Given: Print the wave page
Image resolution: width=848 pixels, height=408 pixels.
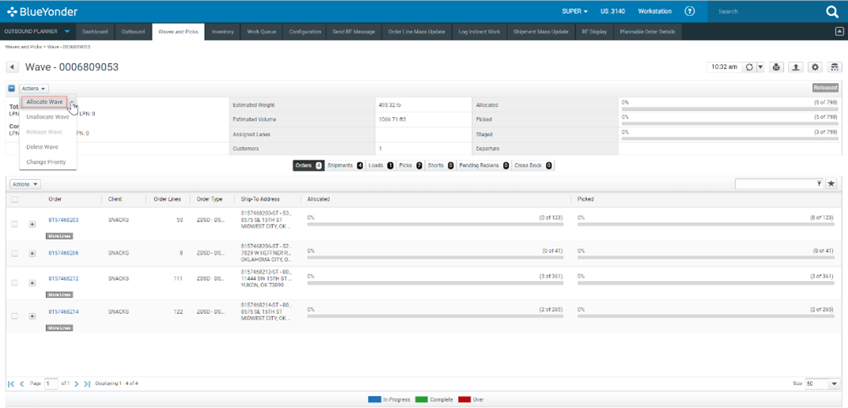Looking at the screenshot, I should click(777, 67).
